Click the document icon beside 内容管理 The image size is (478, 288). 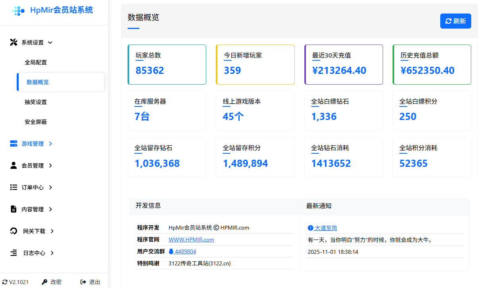tap(14, 209)
